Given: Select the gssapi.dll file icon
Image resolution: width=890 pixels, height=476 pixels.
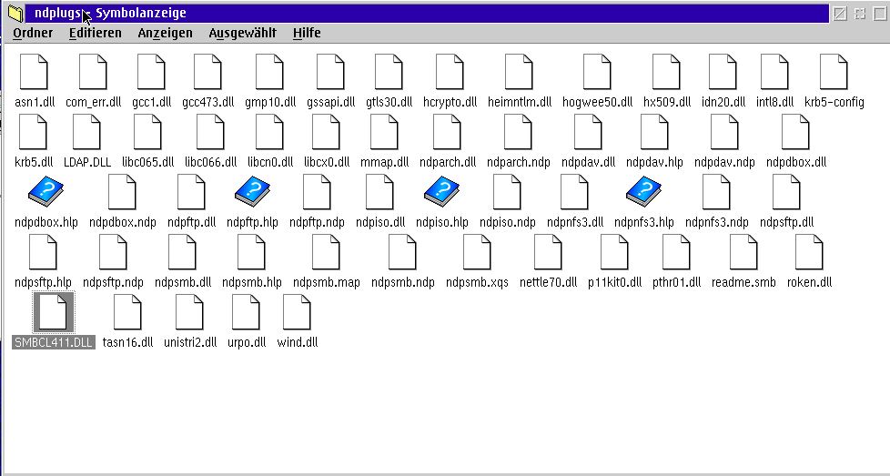Looking at the screenshot, I should pyautogui.click(x=330, y=72).
